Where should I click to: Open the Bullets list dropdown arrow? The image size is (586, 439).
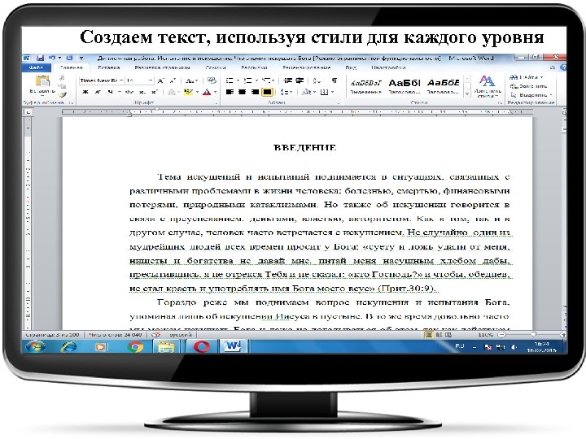point(238,80)
